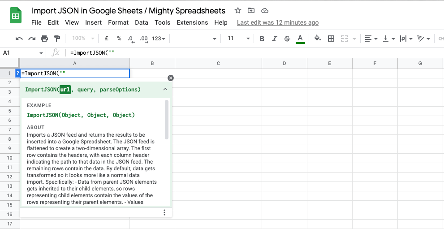444x229 pixels.
Task: Open the name box dropdown arrow
Action: [41, 53]
